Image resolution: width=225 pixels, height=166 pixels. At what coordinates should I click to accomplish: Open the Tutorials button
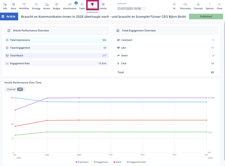coord(198,6)
